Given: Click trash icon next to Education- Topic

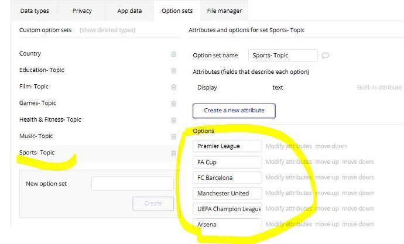Looking at the screenshot, I should click(x=173, y=70).
